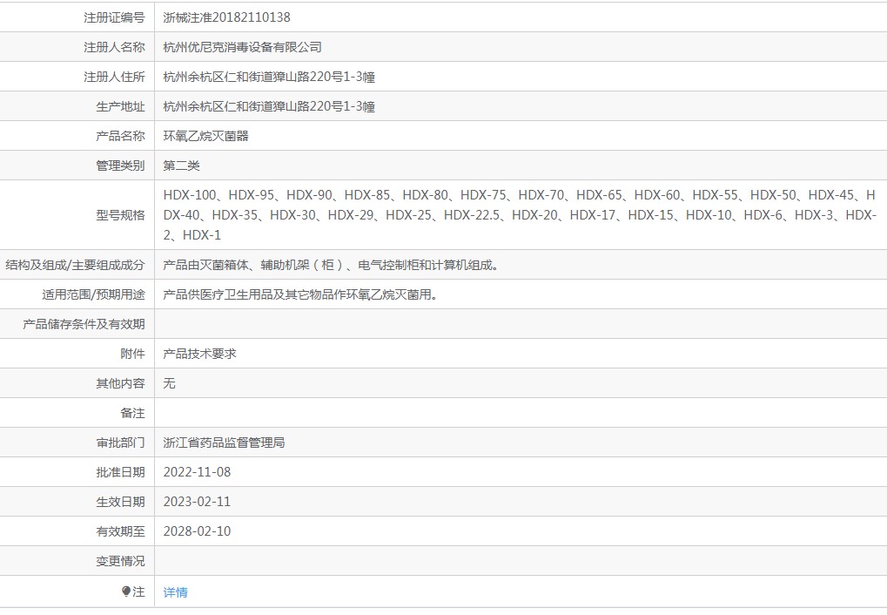This screenshot has width=887, height=615.
Task: Click the 注册人住所 label
Action: click(114, 77)
